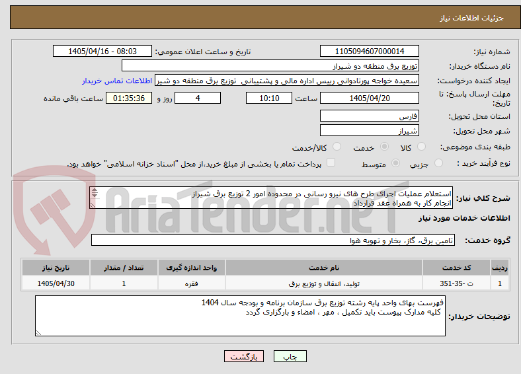The image size is (521, 374).
Task: Click the چاپ print button
Action: 290,356
